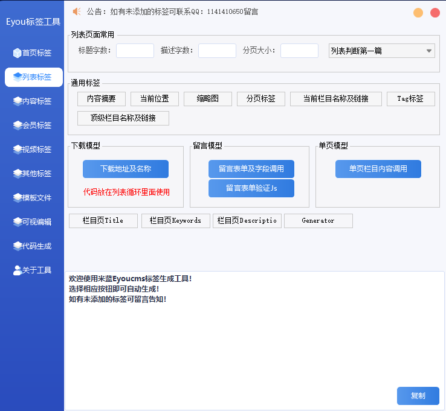Click the red 代码放在列表循环里面使用 note
Viewport: 446px width, 411px height.
click(x=126, y=193)
